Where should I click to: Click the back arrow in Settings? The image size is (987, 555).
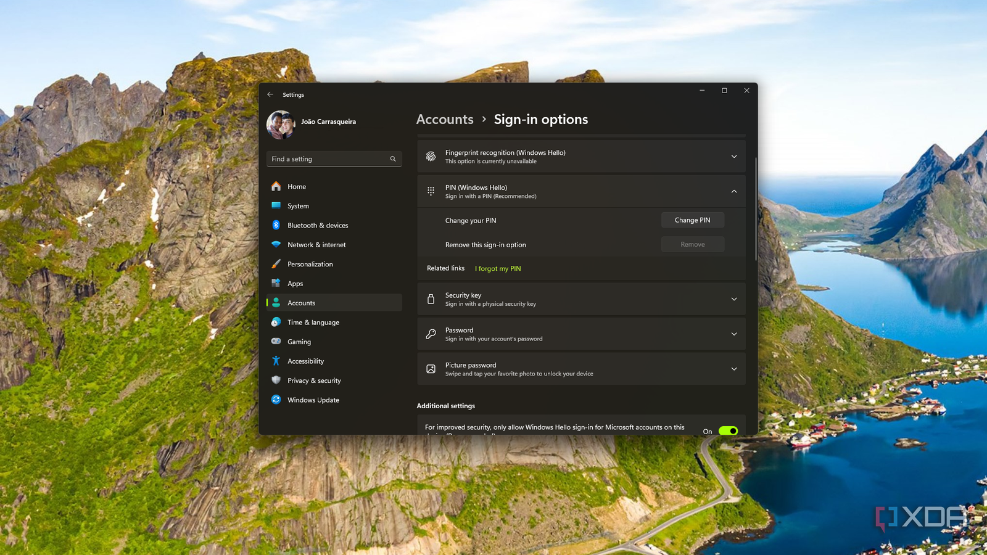click(270, 94)
